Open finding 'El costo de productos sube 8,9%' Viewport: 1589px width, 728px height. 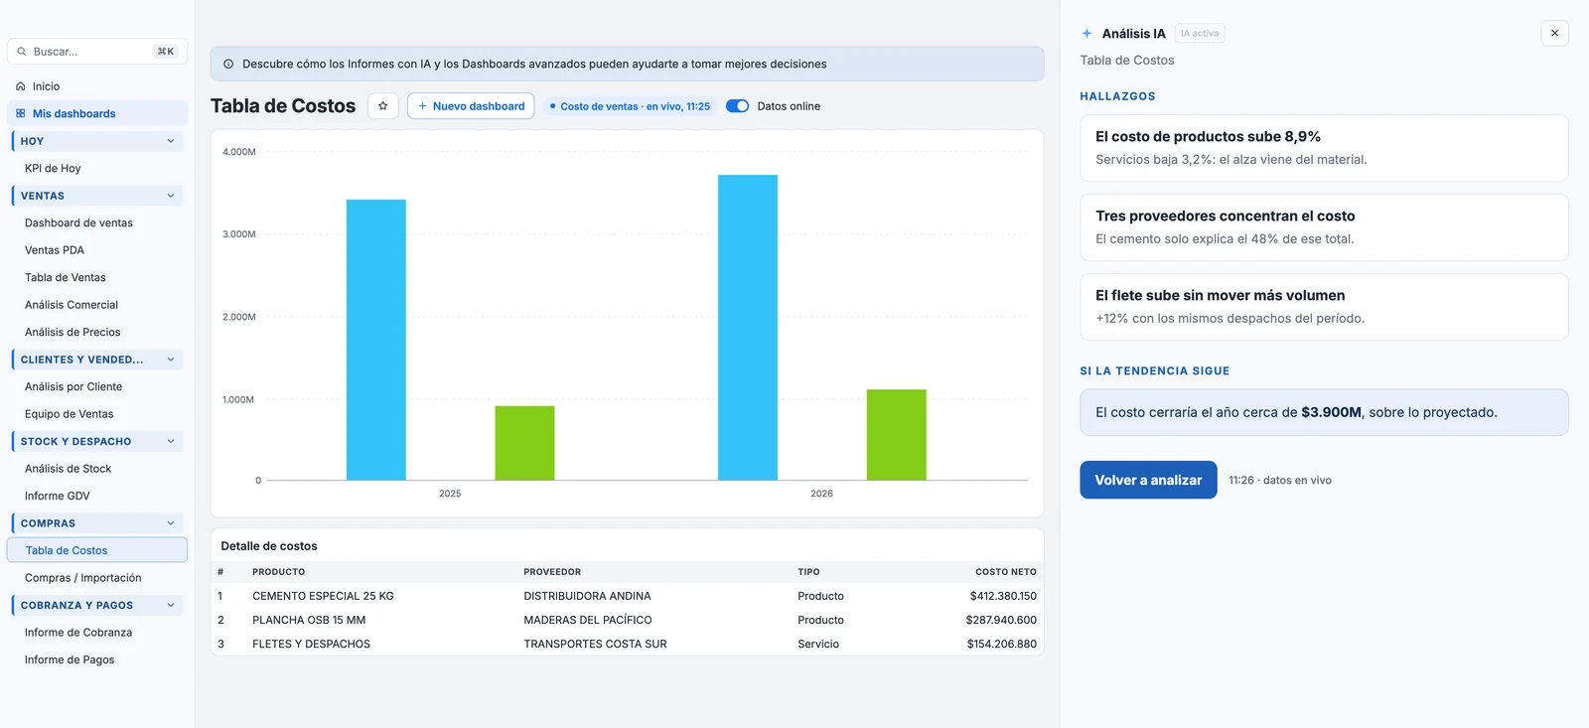[x=1324, y=148]
